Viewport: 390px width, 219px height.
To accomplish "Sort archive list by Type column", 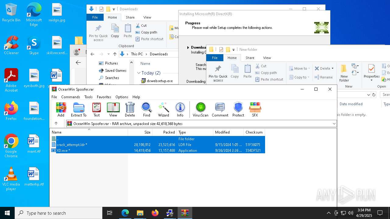I will point(195,132).
